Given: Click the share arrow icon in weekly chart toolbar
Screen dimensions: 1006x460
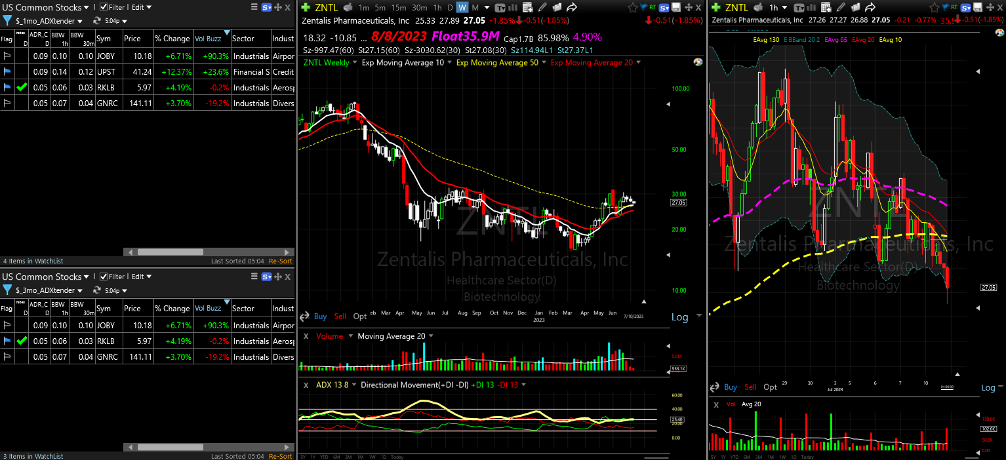Looking at the screenshot, I should point(571,8).
